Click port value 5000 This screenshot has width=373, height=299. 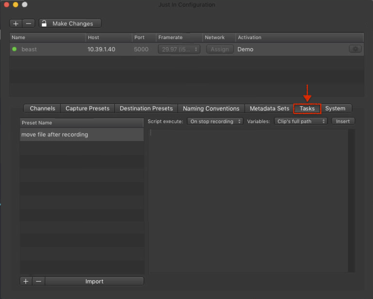pyautogui.click(x=141, y=50)
